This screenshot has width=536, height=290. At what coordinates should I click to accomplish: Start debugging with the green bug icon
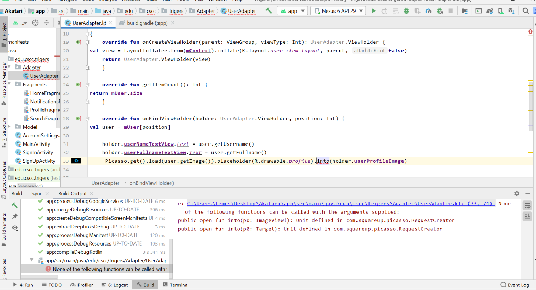[406, 11]
